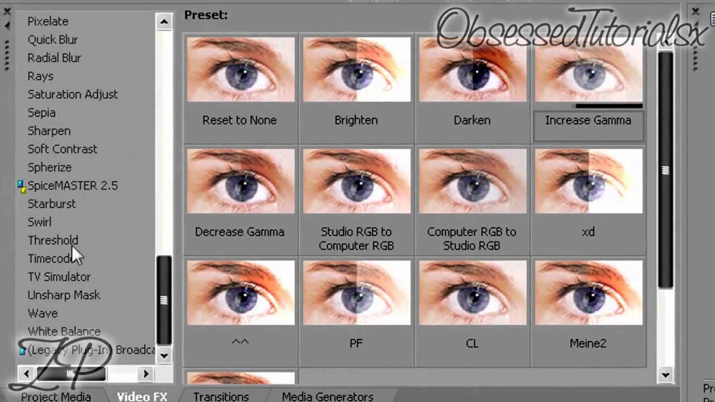Select the SpiceMASTER 2.5 plug-in icon
This screenshot has width=715, height=402.
pos(22,185)
